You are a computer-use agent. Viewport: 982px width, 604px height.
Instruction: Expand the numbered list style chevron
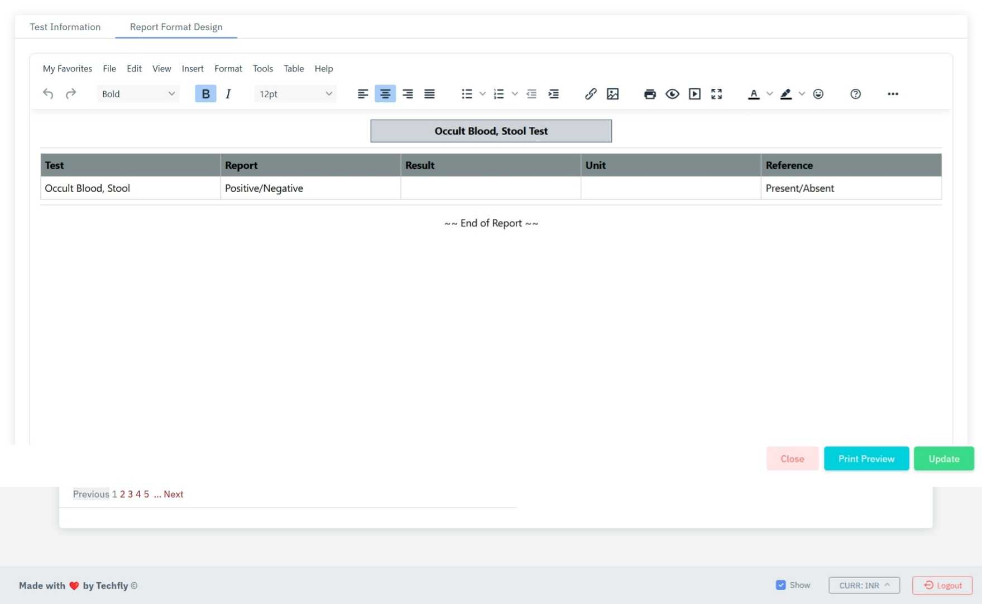click(514, 94)
